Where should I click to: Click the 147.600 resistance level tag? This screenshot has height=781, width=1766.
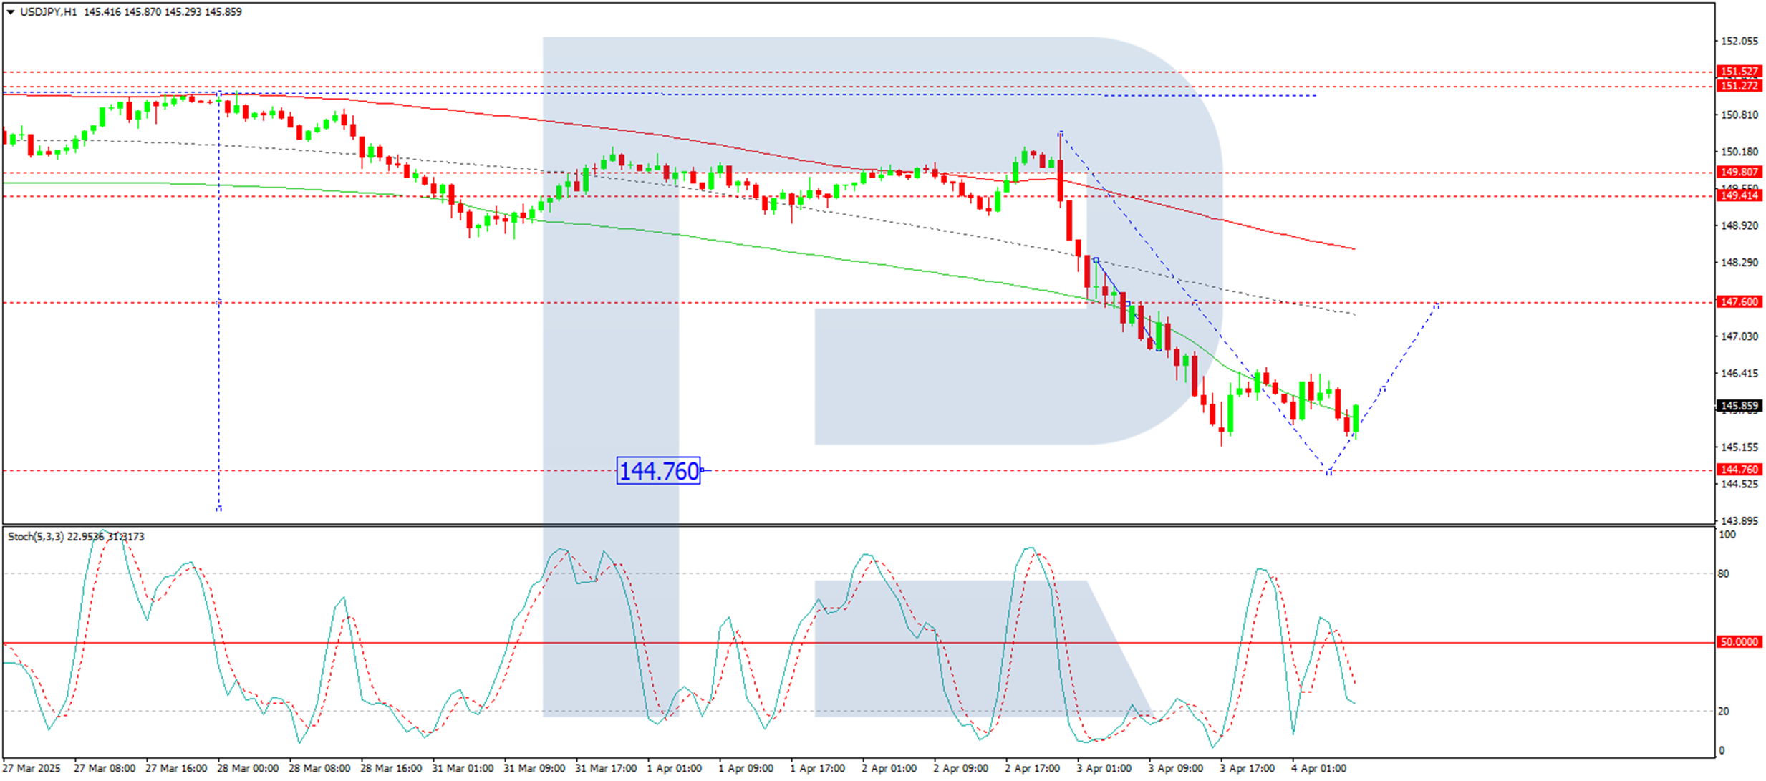click(1739, 302)
